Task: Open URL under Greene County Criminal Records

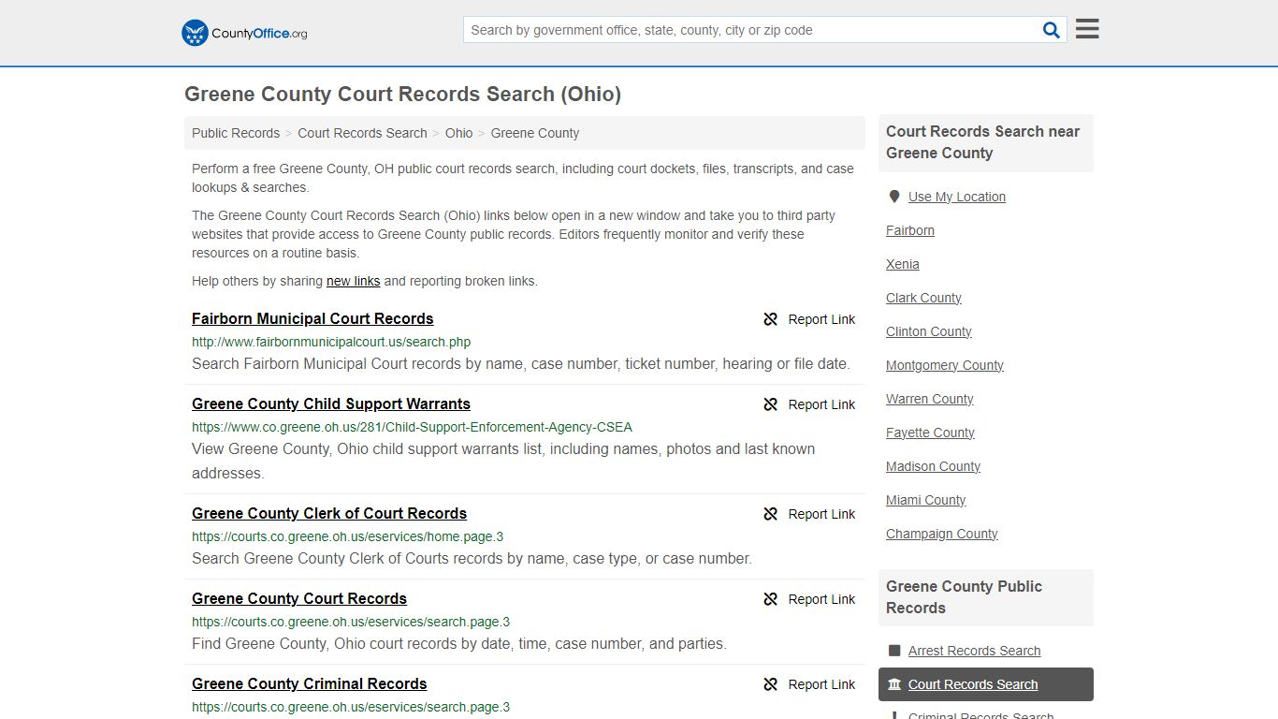Action: (351, 707)
